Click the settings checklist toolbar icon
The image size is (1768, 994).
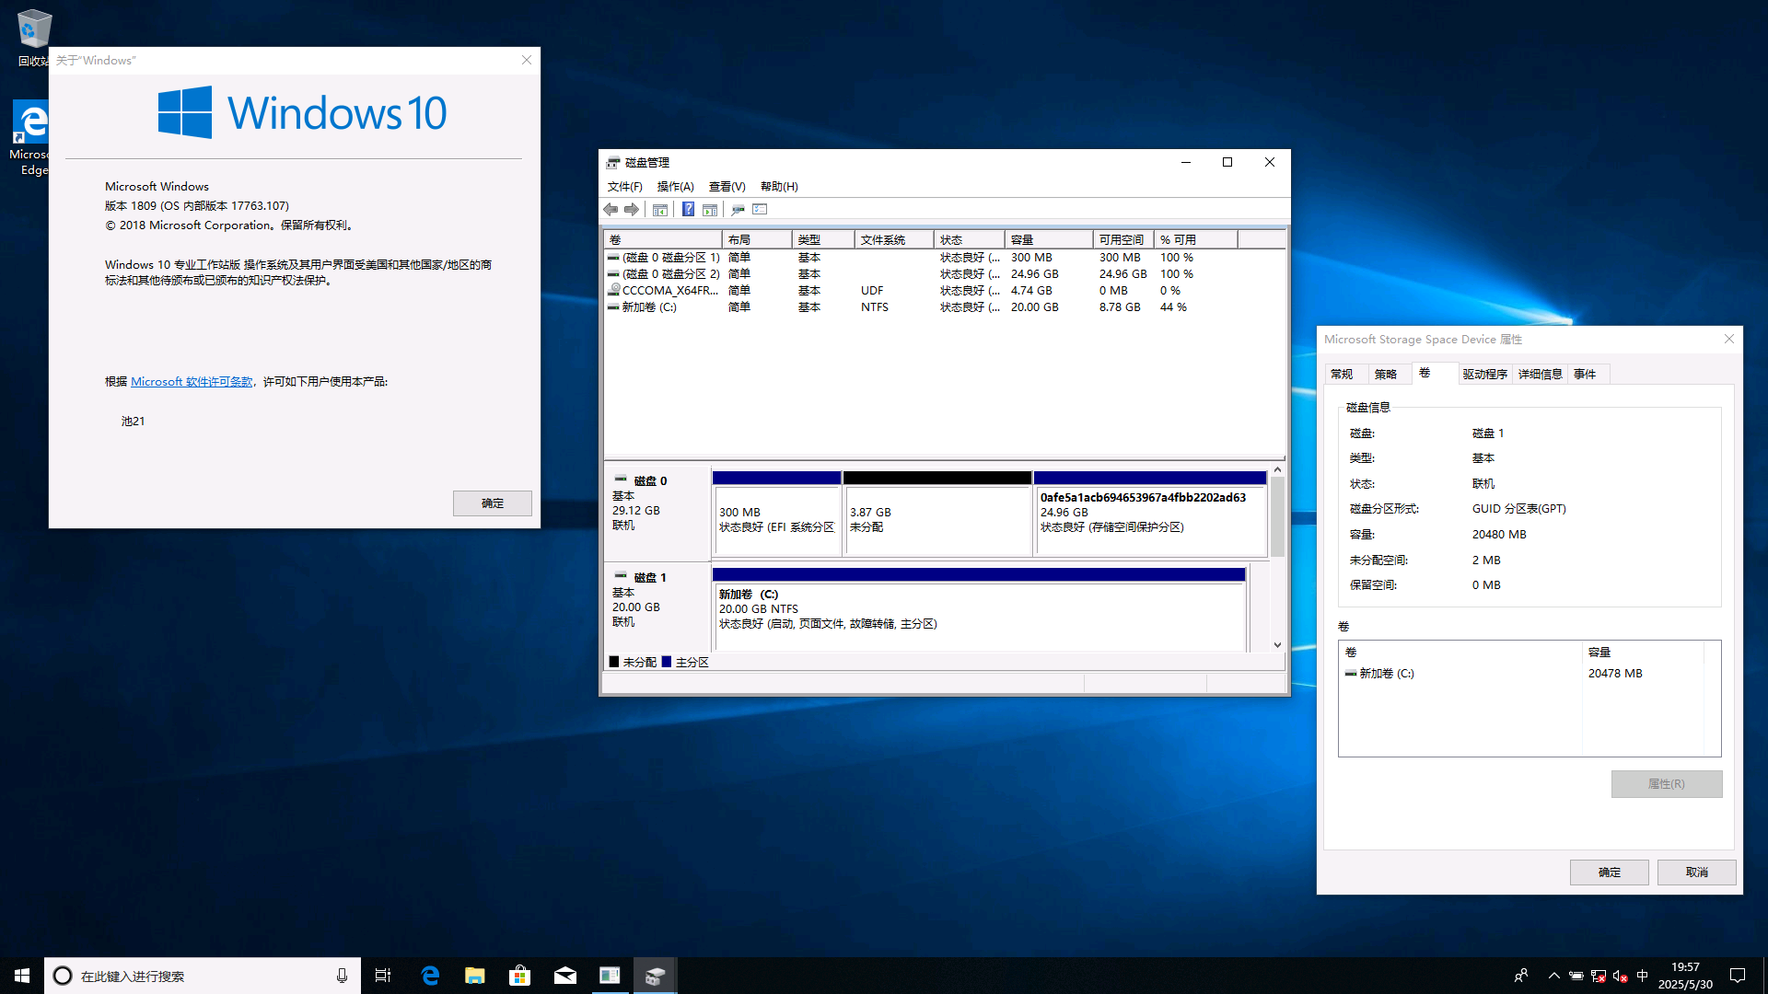(x=760, y=210)
